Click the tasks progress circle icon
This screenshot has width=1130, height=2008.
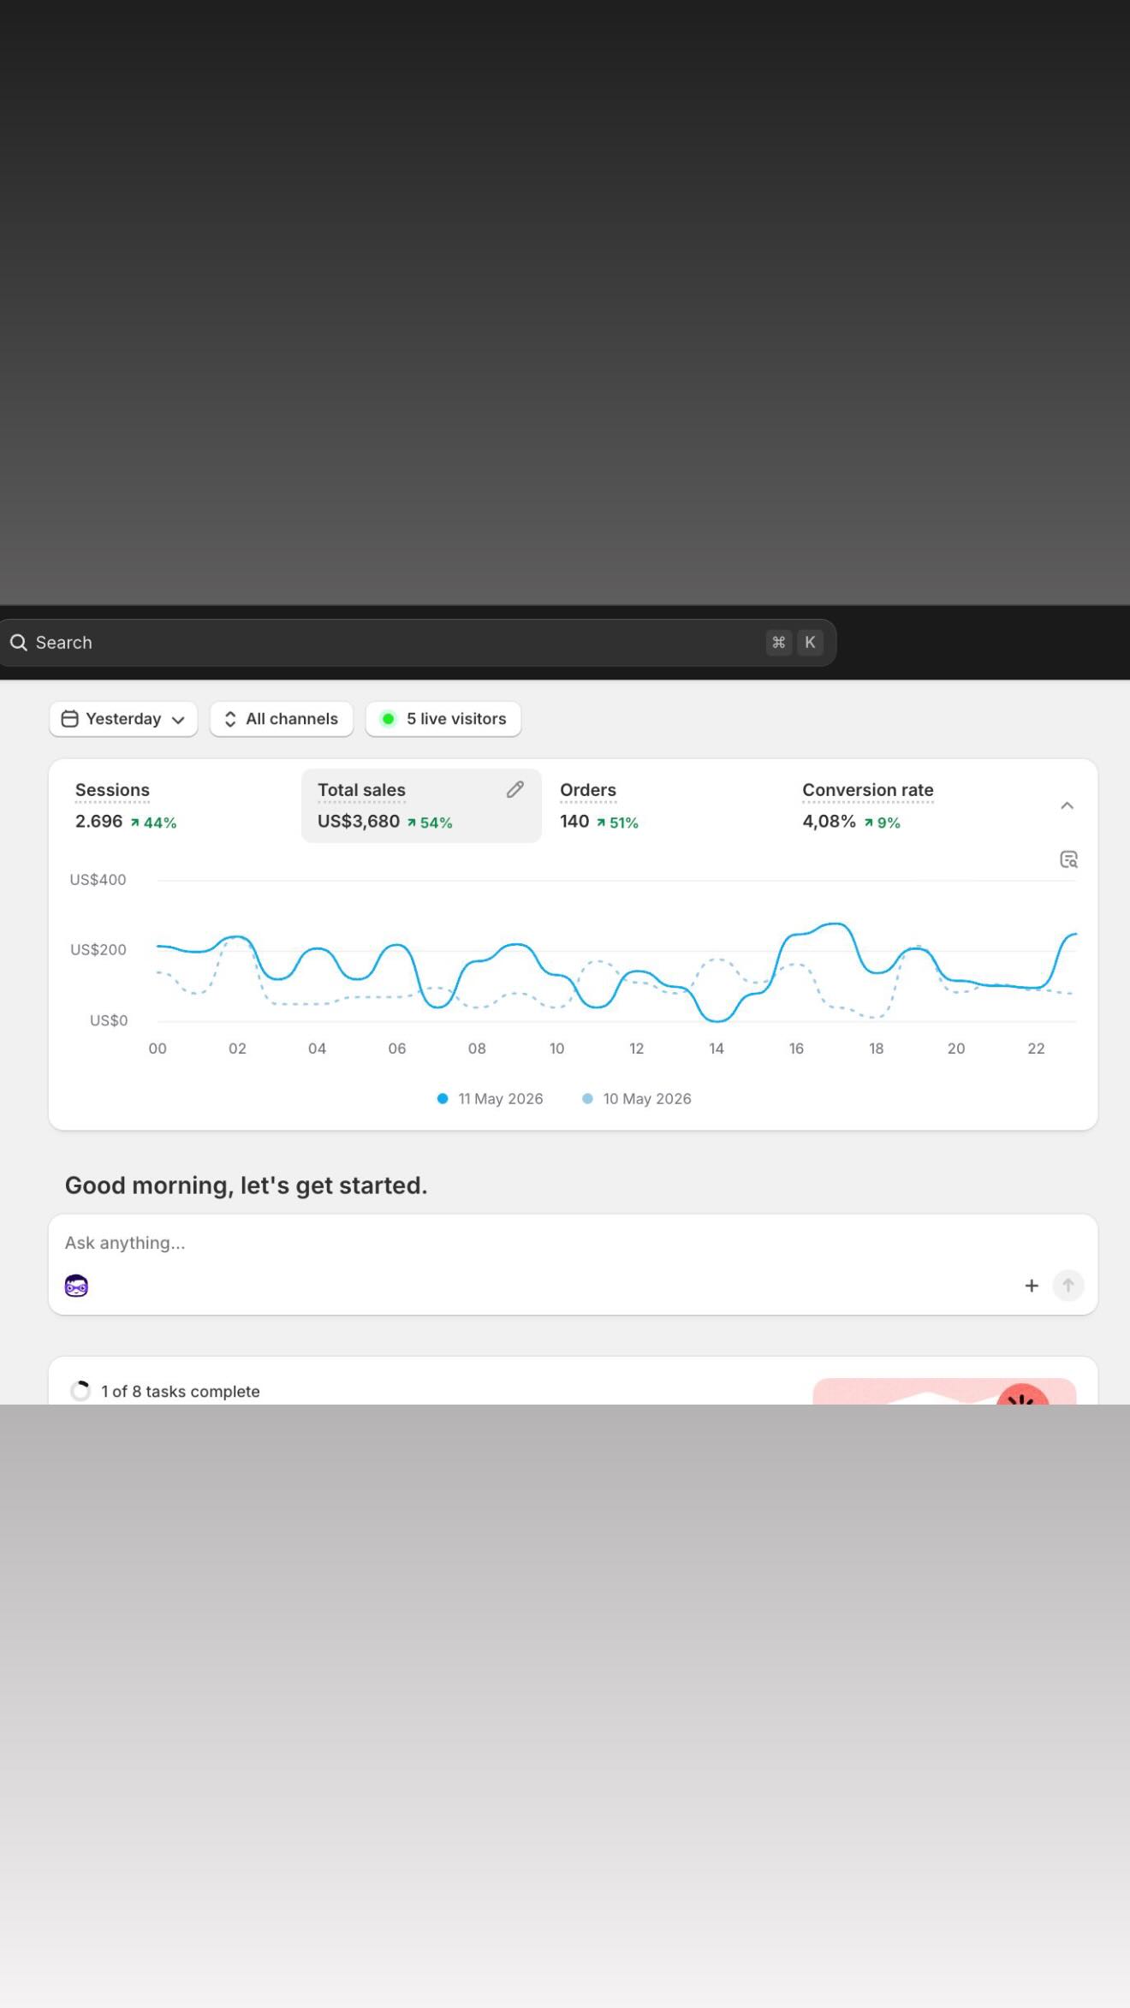tap(80, 1391)
